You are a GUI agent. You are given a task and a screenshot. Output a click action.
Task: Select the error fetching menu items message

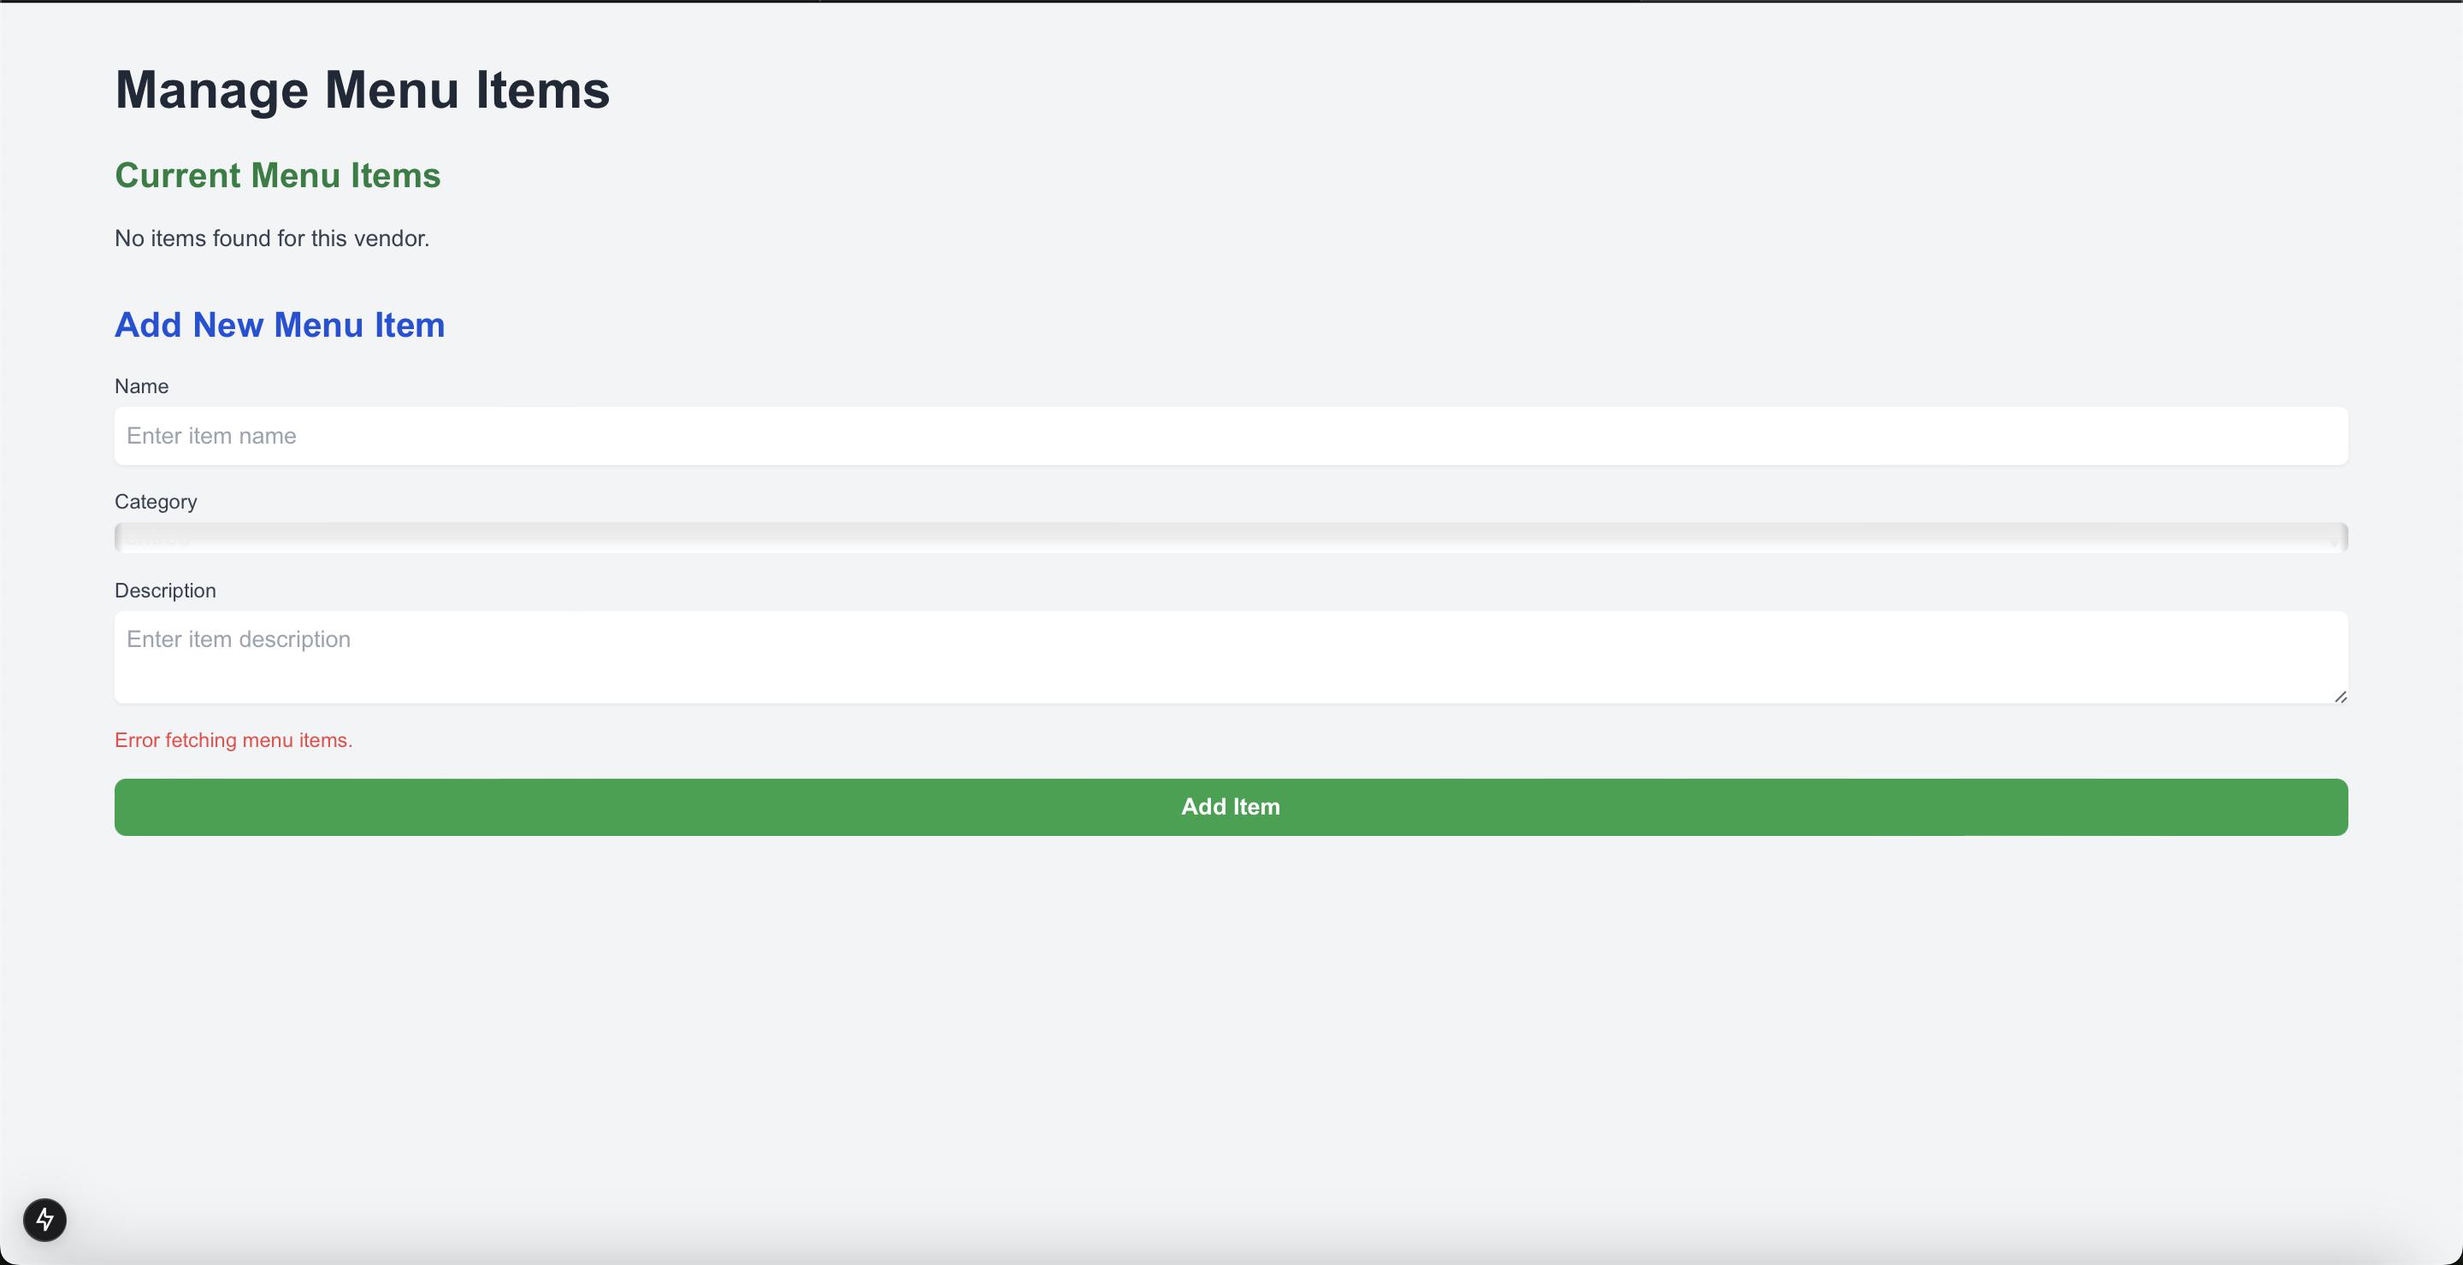coord(233,739)
